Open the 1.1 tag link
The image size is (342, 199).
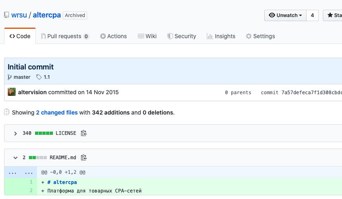[x=47, y=77]
